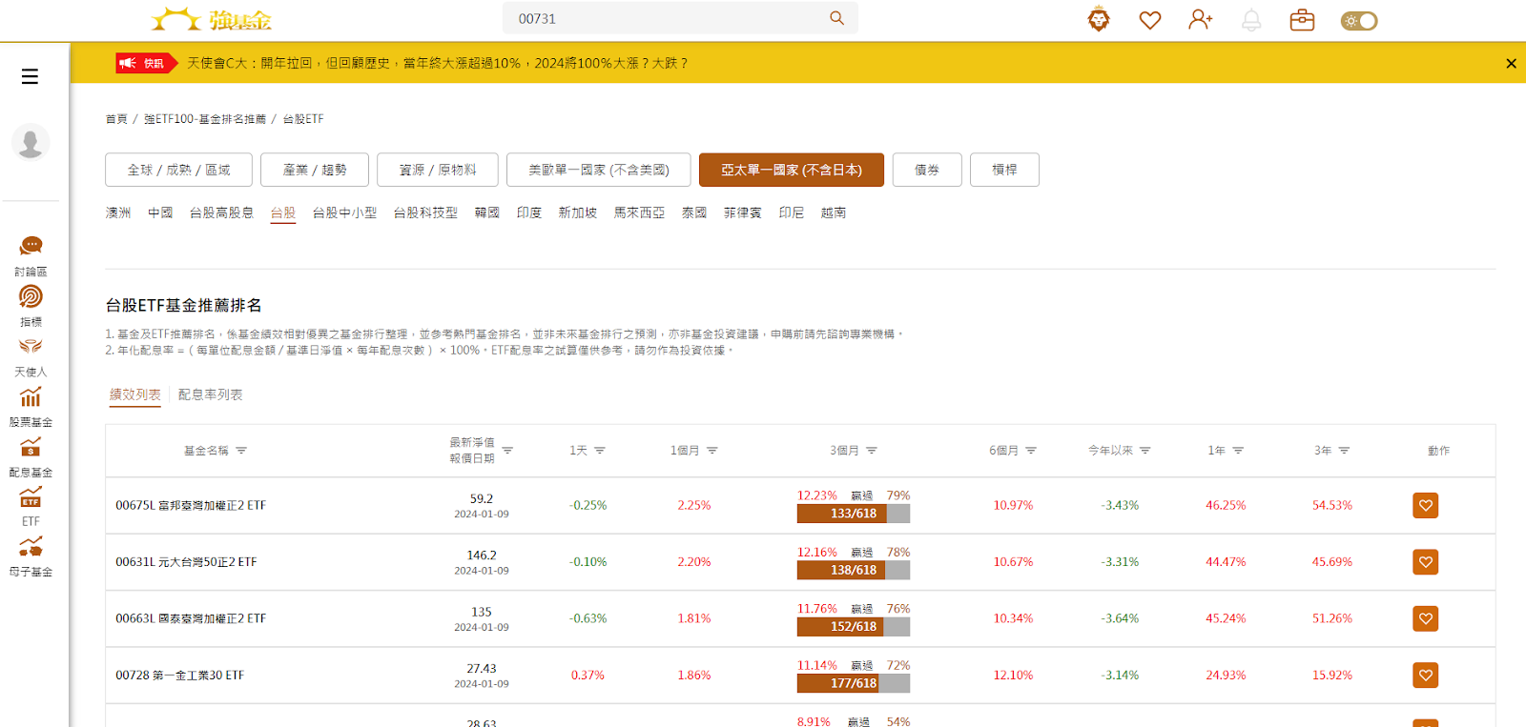The width and height of the screenshot is (1526, 727).
Task: Choose 台股科技型 sub-category
Action: click(x=425, y=212)
